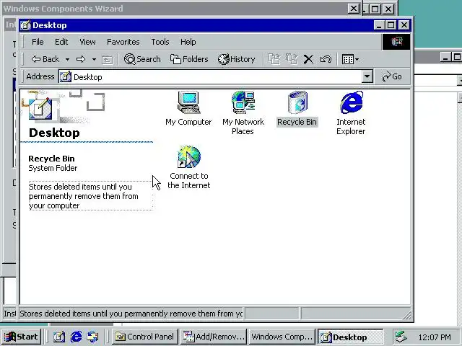Open the Views dropdown button
The image size is (462, 346).
(x=350, y=59)
